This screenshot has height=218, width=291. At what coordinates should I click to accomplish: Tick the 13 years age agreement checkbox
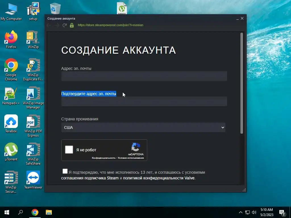click(x=65, y=171)
